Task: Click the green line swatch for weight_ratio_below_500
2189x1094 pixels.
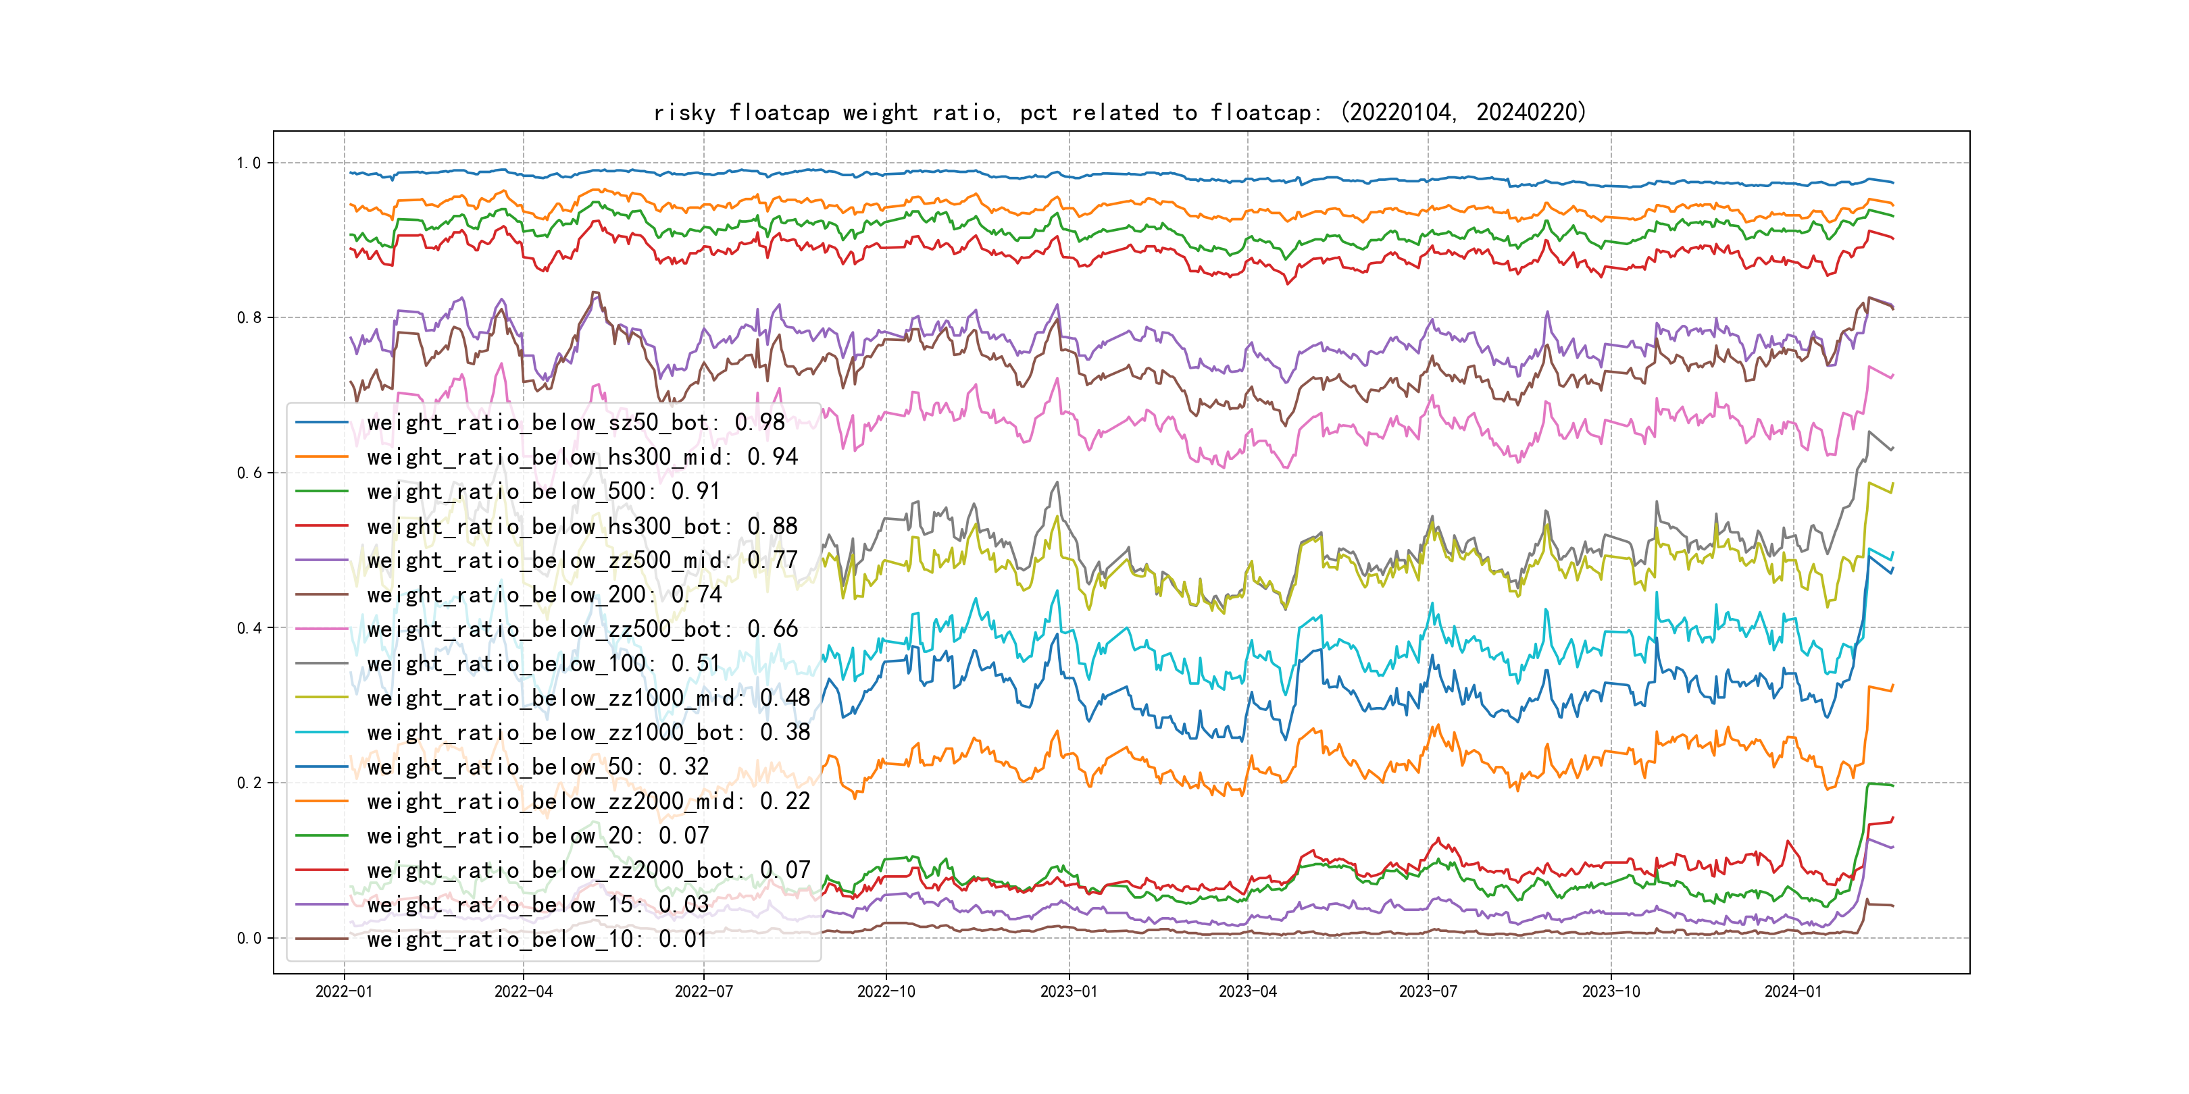Action: click(x=321, y=491)
